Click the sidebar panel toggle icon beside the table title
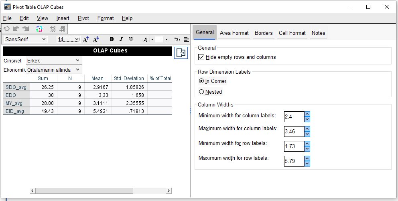This screenshot has width=398, height=201. (x=181, y=53)
